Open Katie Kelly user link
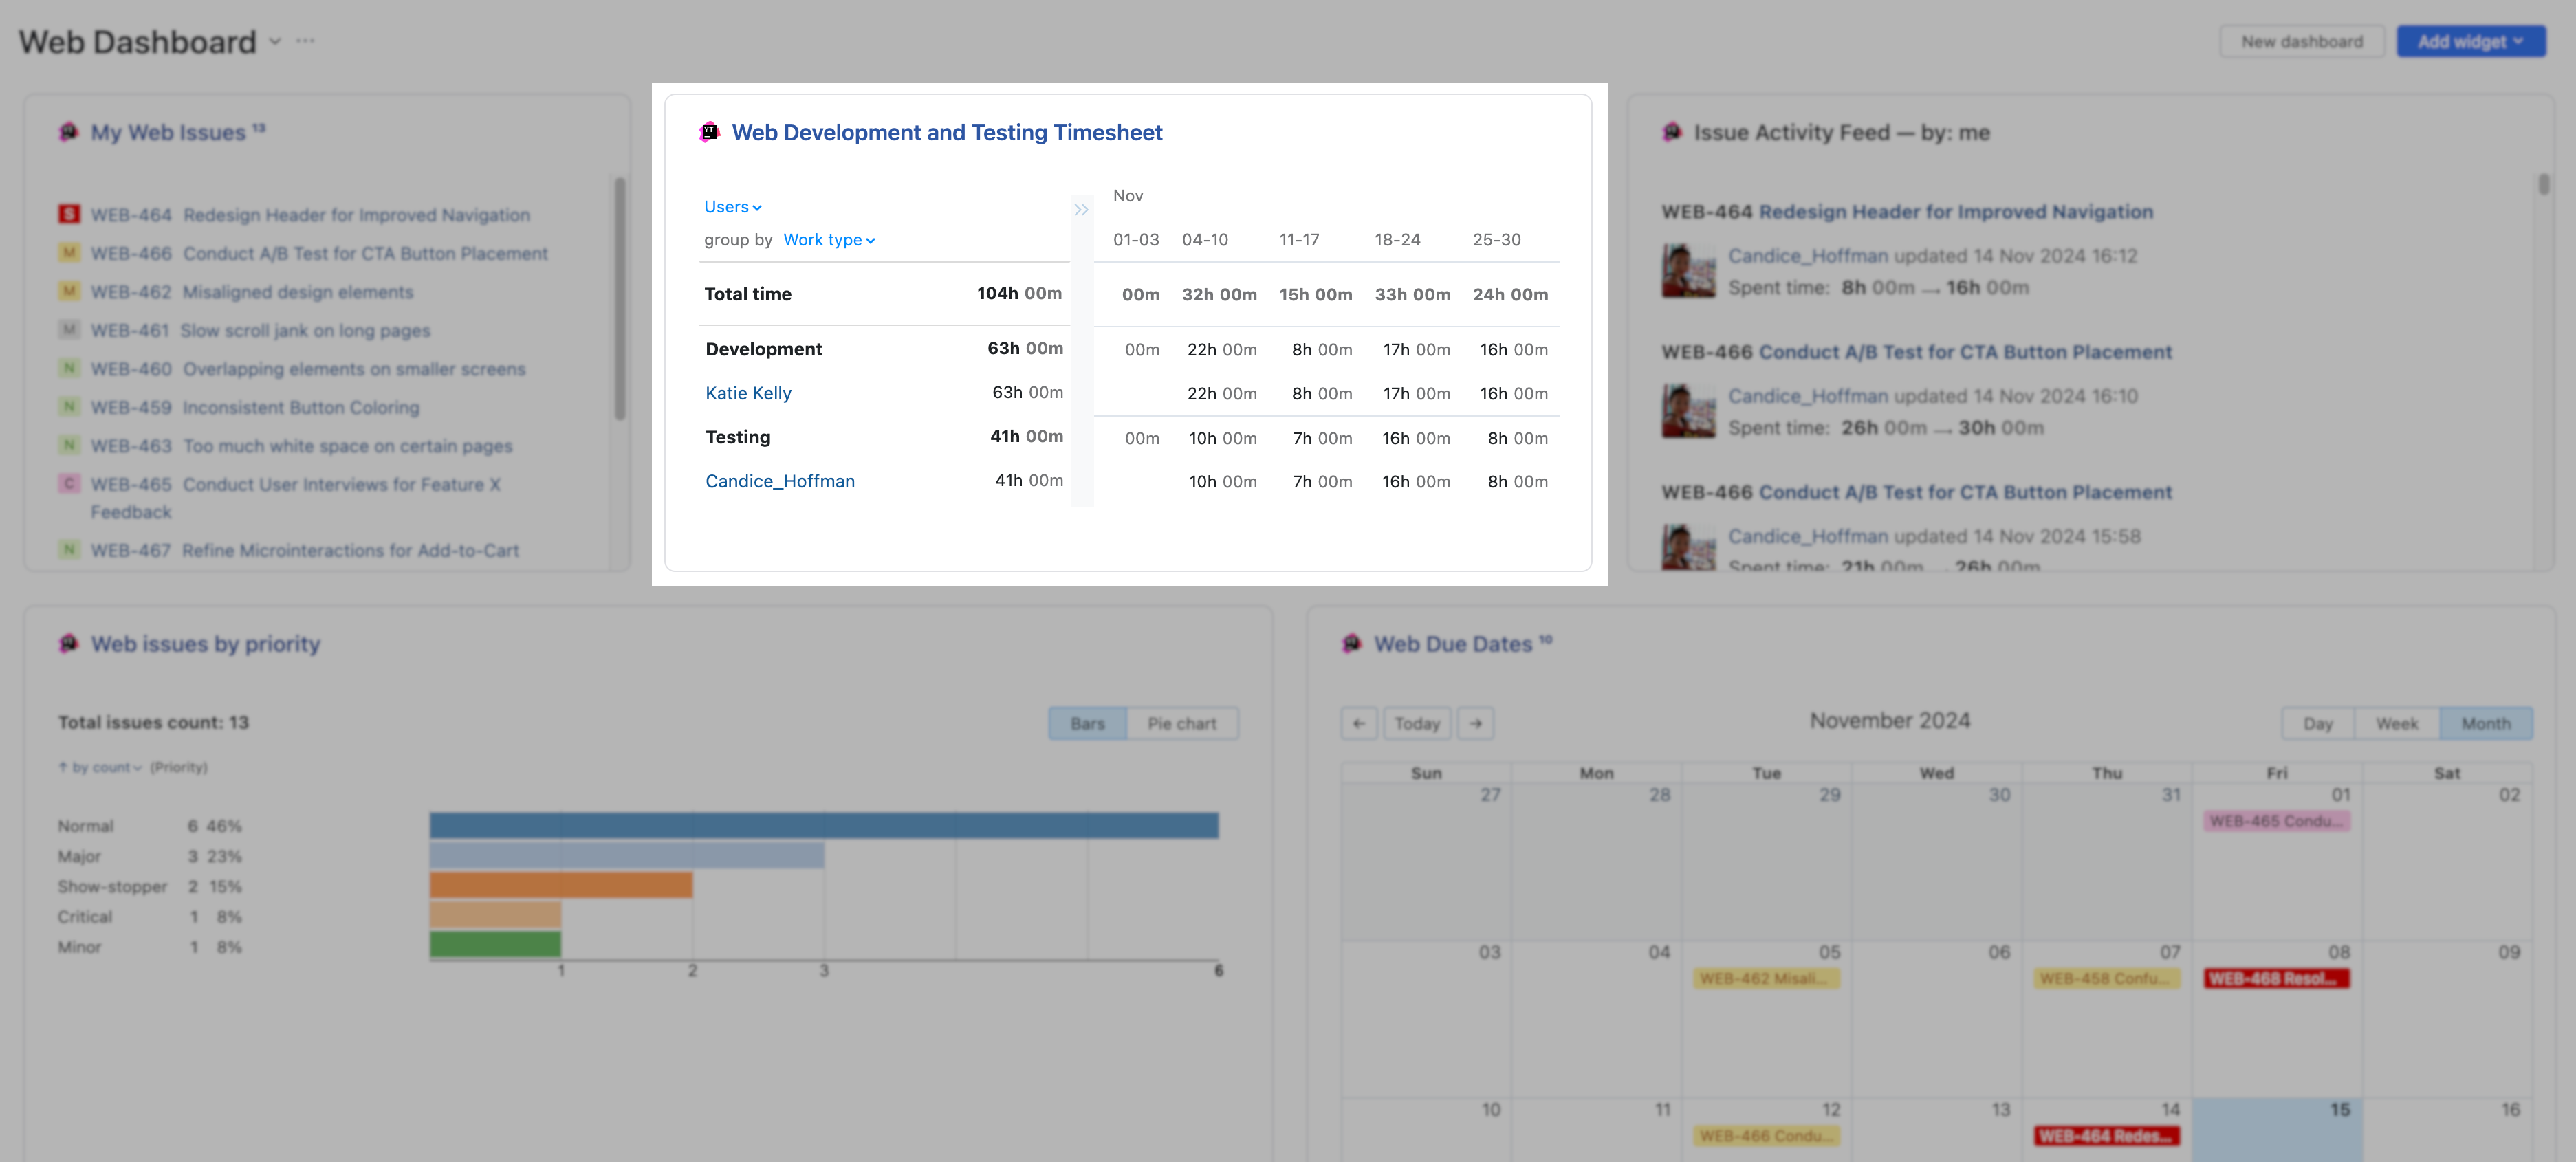Screen dimensions: 2576x1162 point(748,393)
